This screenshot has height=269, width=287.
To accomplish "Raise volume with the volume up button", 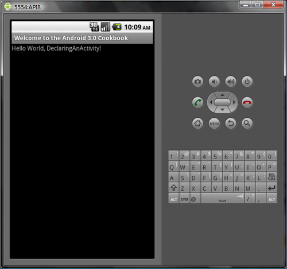I will (231, 82).
